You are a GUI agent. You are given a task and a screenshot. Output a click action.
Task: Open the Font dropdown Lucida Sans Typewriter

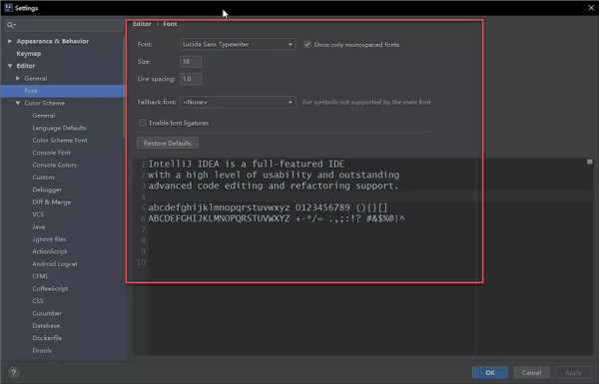[238, 44]
